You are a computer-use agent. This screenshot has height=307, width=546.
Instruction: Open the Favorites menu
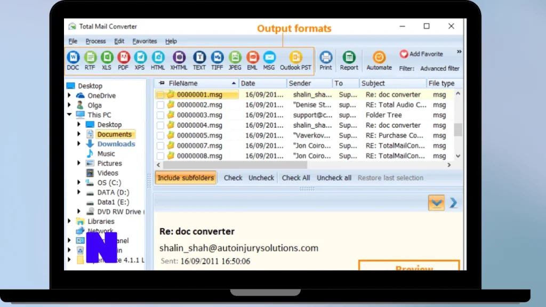pyautogui.click(x=144, y=41)
